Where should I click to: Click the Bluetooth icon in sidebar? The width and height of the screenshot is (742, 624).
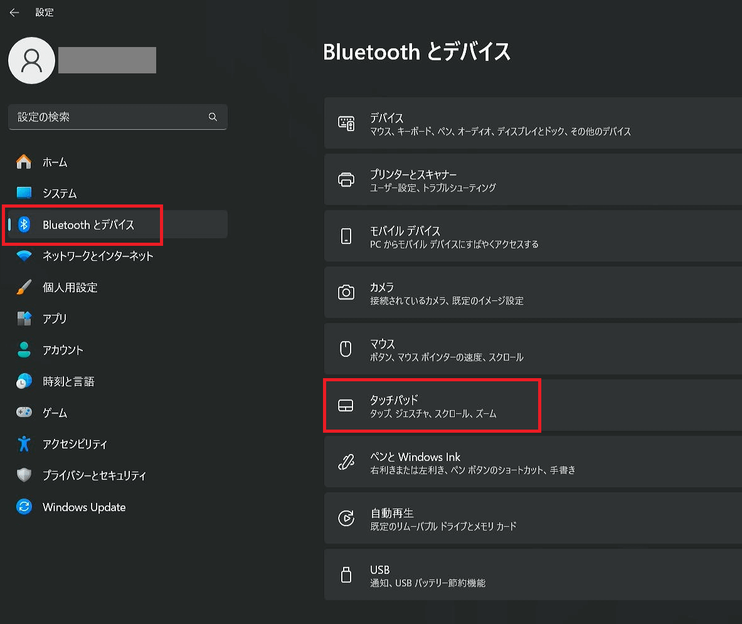[x=24, y=225]
